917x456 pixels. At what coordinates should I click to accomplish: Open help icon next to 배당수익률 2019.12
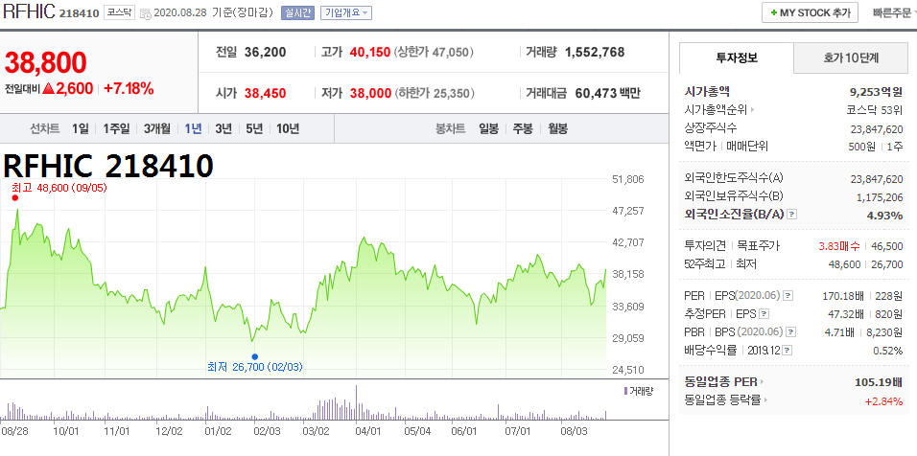pyautogui.click(x=788, y=351)
